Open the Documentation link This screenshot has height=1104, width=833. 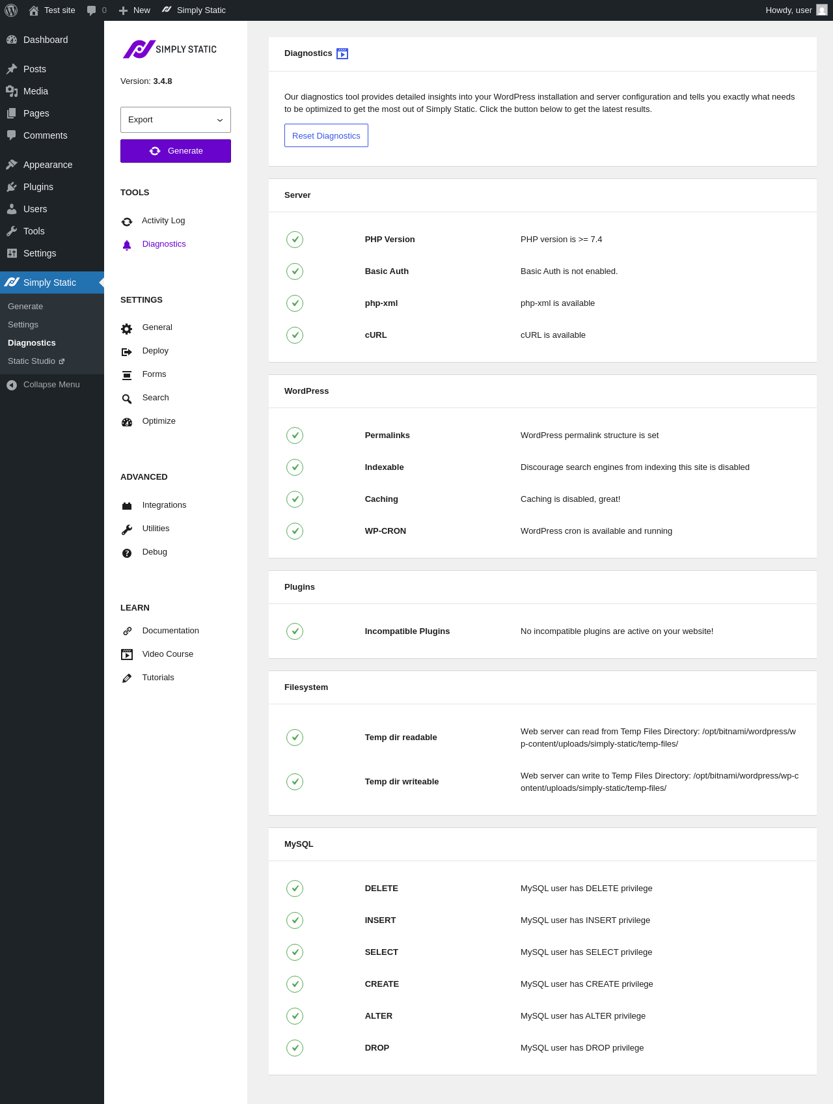(170, 631)
